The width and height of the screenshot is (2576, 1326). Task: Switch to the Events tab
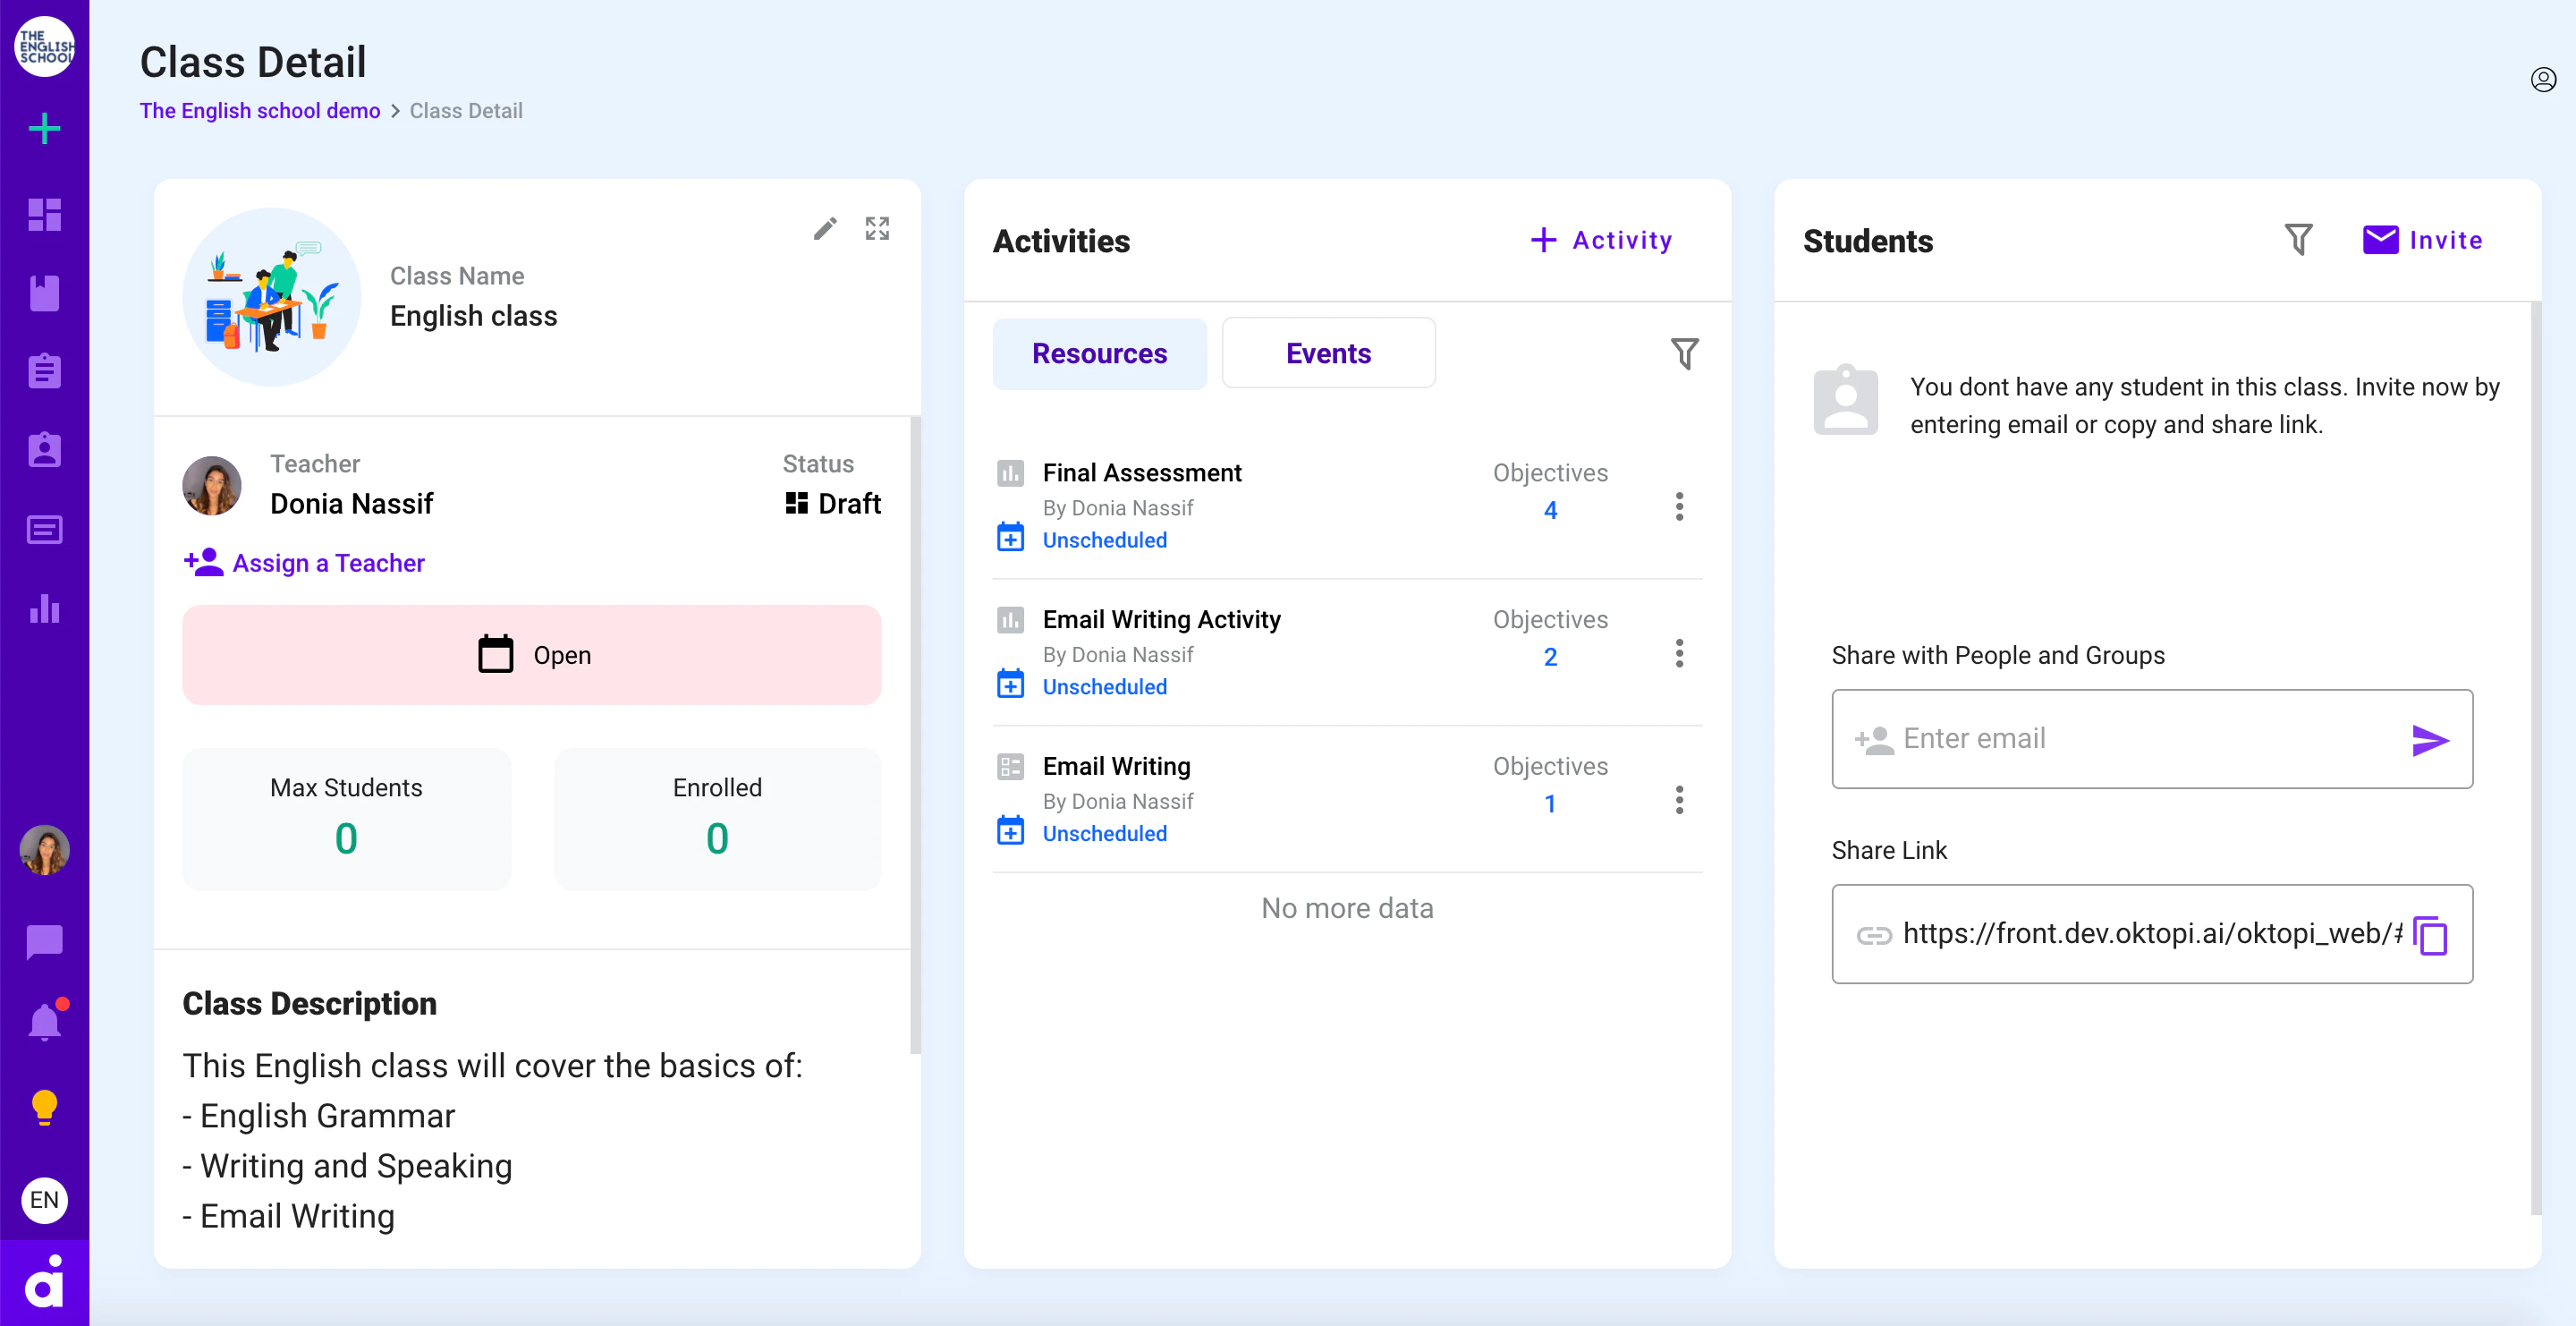click(1328, 354)
